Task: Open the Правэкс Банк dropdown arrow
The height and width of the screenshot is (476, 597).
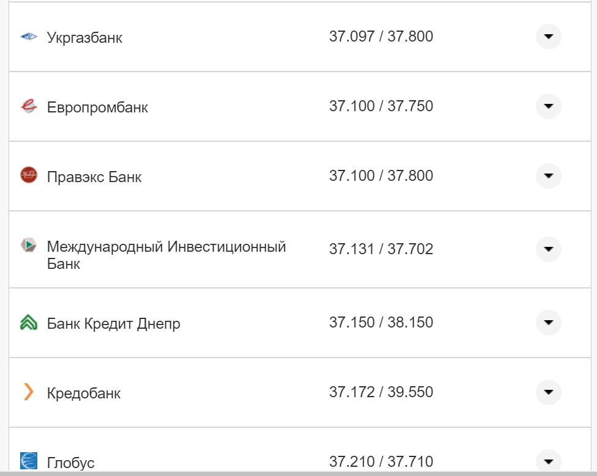Action: pyautogui.click(x=548, y=176)
